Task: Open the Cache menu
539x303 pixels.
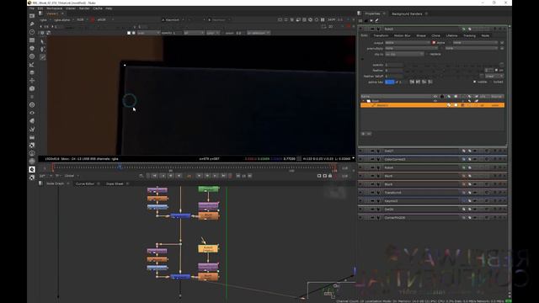Action: pos(98,8)
